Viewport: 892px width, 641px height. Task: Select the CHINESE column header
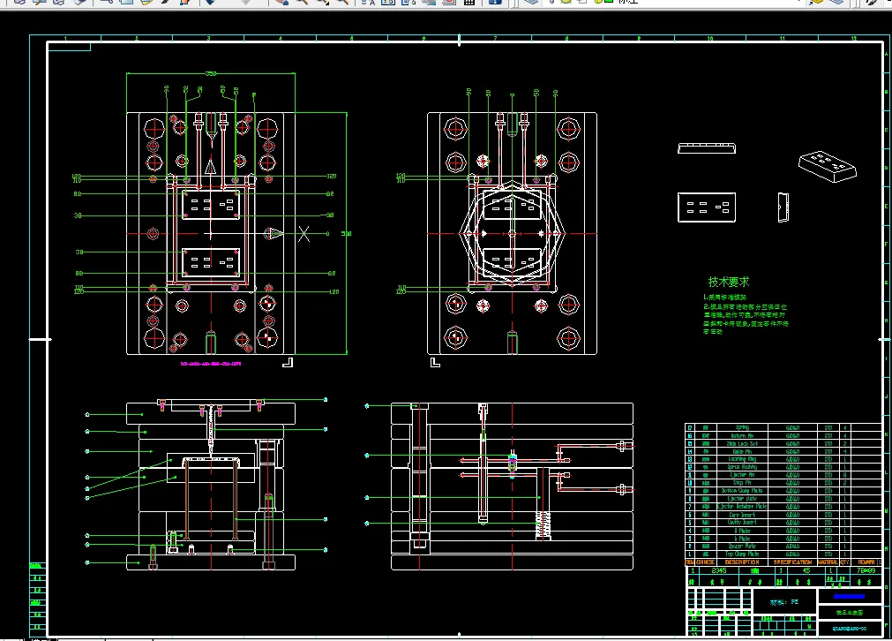tap(706, 562)
